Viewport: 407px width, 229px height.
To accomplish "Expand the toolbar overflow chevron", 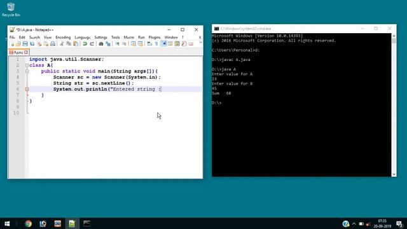I will tap(200, 43).
